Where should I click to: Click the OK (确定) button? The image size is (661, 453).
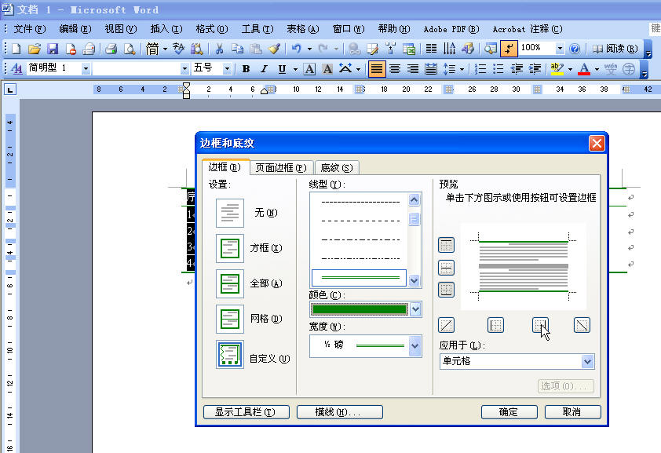click(x=509, y=412)
